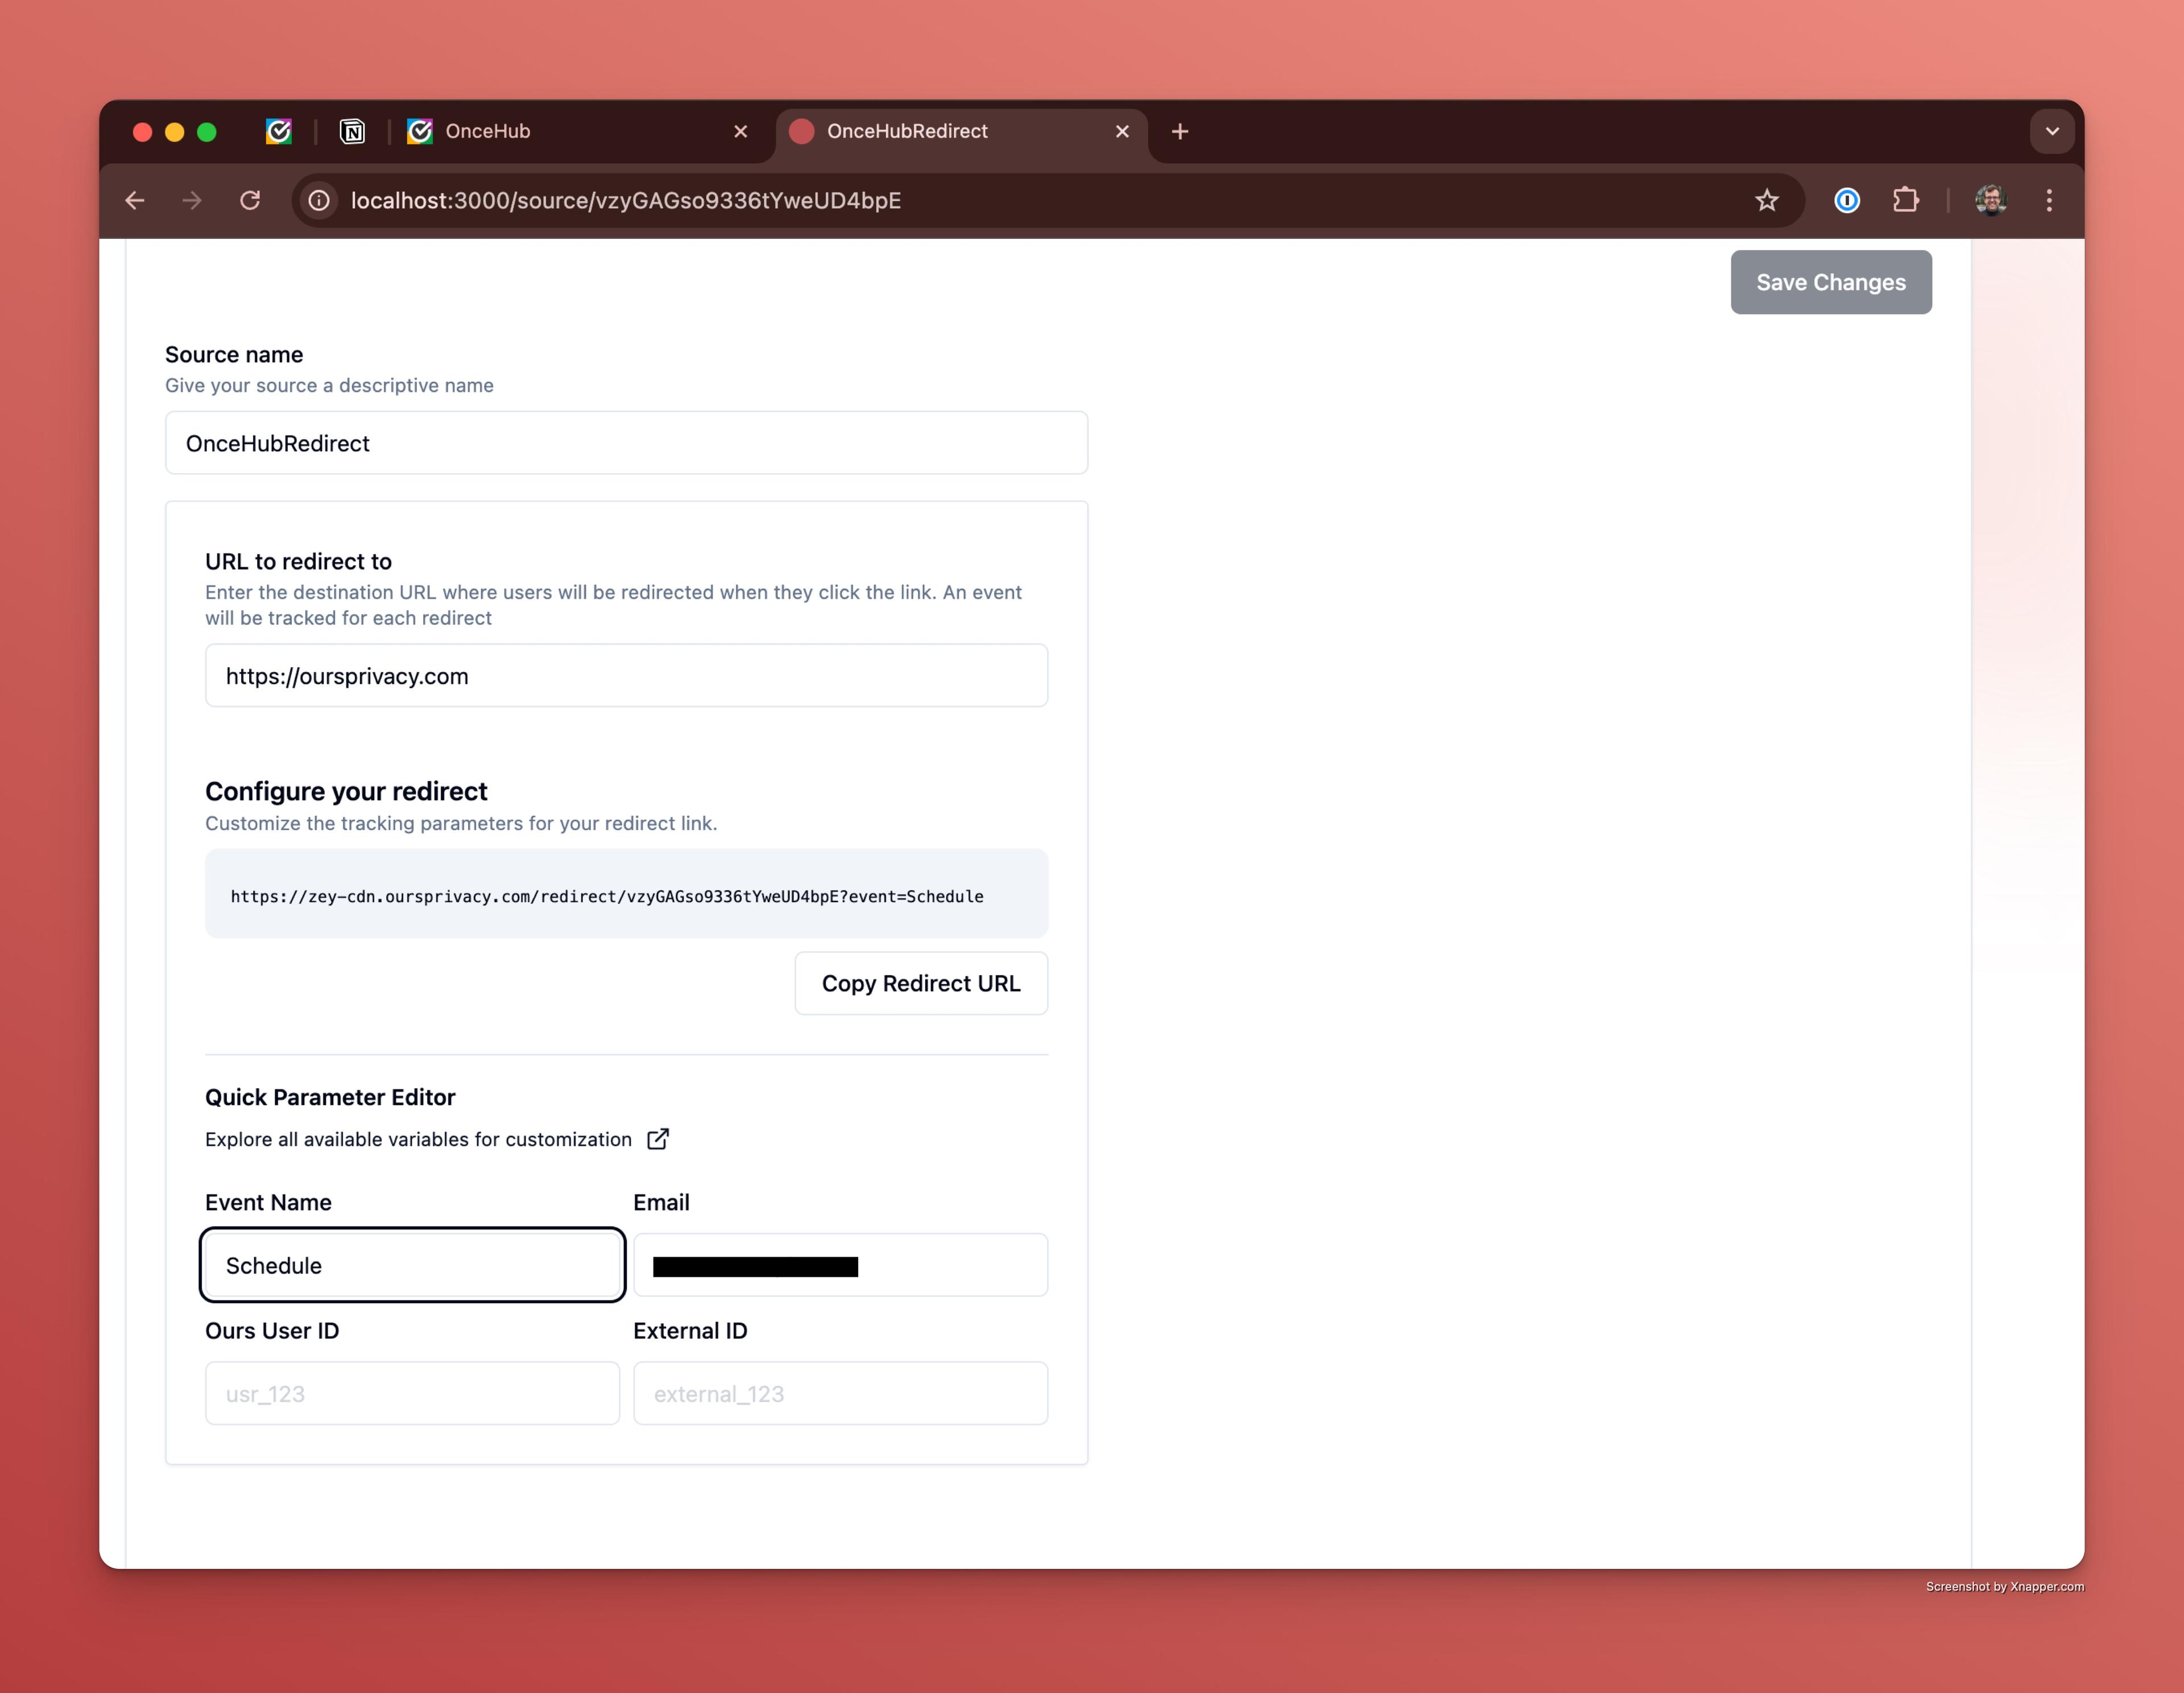View site information icon in address bar
Screen dimensions: 2184x1693
coord(319,201)
